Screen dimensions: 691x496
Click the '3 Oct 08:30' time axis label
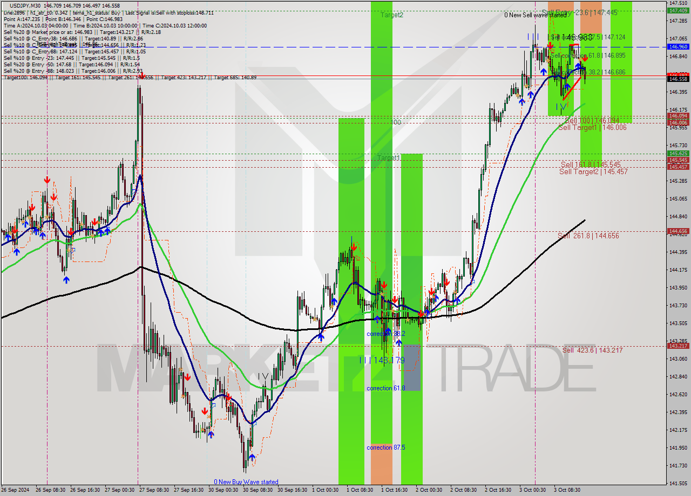[x=567, y=490]
